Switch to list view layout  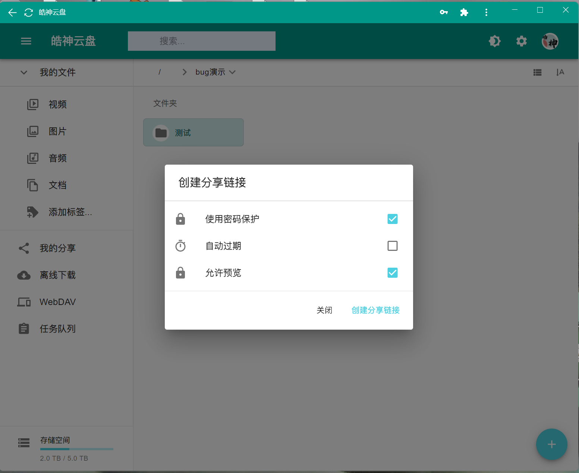(537, 72)
